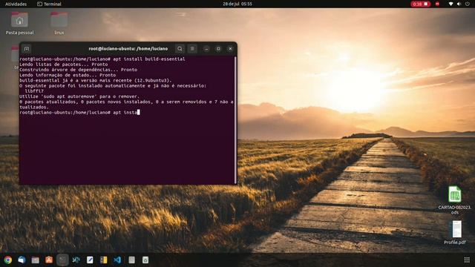This screenshot has width=475, height=267.
Task: Click the 'Lendo informação de estado' line
Action: tap(68, 75)
